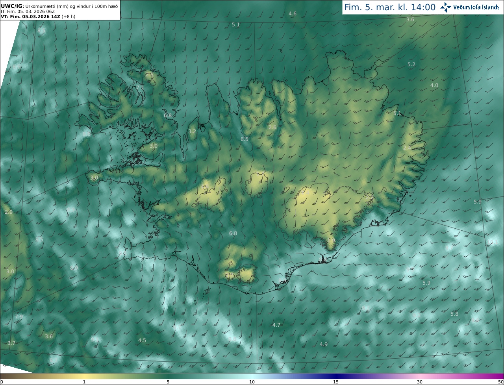Click the 7.9 value on the map
The height and width of the screenshot is (385, 504).
(x=19, y=317)
